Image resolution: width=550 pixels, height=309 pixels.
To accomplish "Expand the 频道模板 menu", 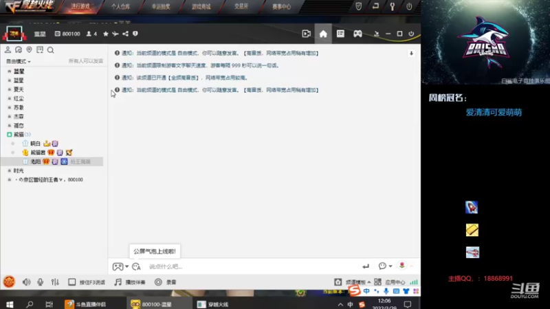I will [x=353, y=282].
